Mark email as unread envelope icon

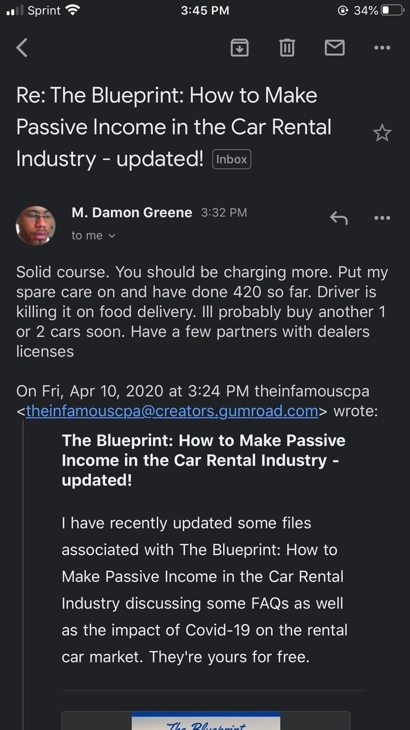tap(334, 48)
